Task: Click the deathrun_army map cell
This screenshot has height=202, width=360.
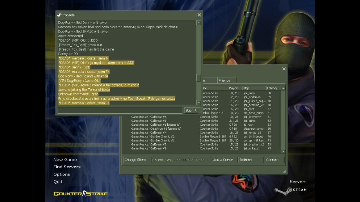Action: [x=255, y=128]
